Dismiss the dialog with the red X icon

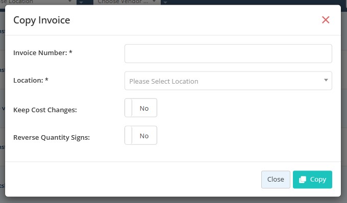coord(326,20)
